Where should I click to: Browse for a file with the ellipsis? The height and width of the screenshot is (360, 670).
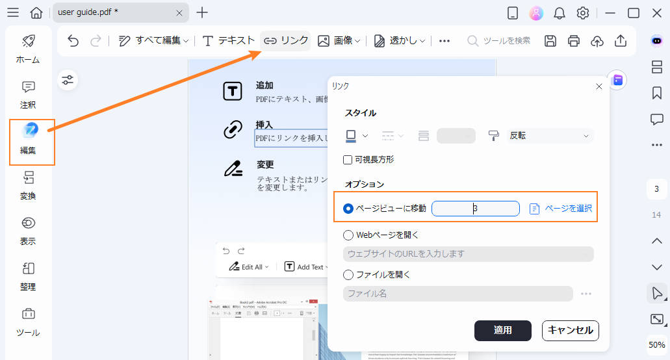point(586,294)
